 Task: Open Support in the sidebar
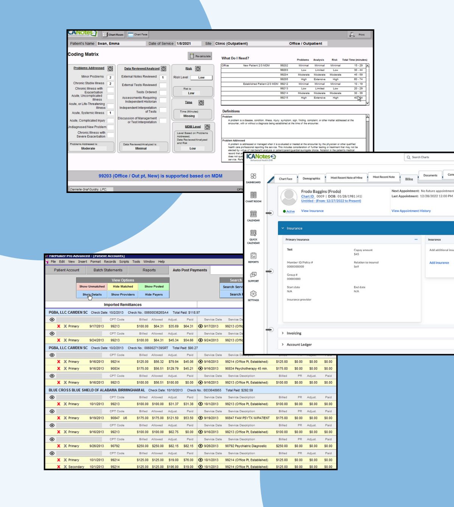pyautogui.click(x=253, y=277)
